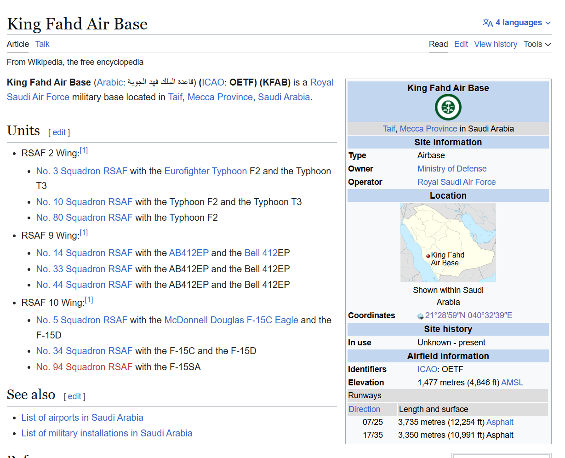Edit the See also section
The width and height of the screenshot is (565, 458).
pos(74,396)
